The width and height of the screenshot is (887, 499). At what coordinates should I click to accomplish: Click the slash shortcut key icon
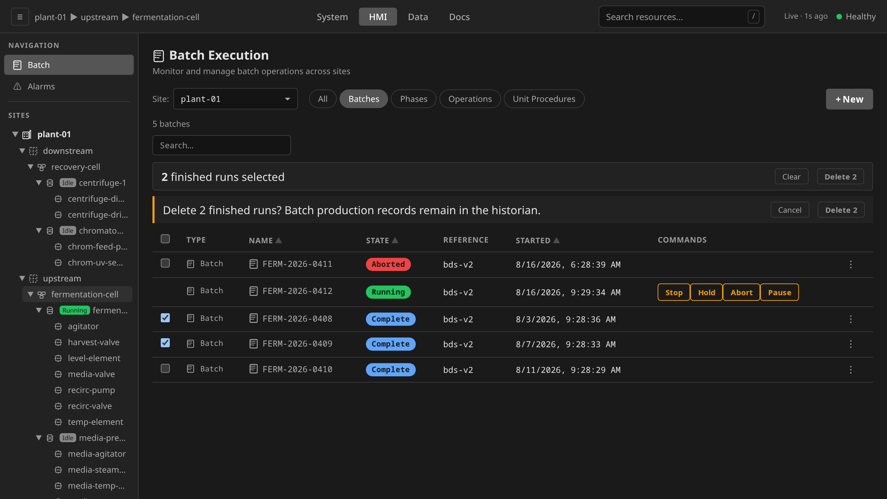coord(753,17)
